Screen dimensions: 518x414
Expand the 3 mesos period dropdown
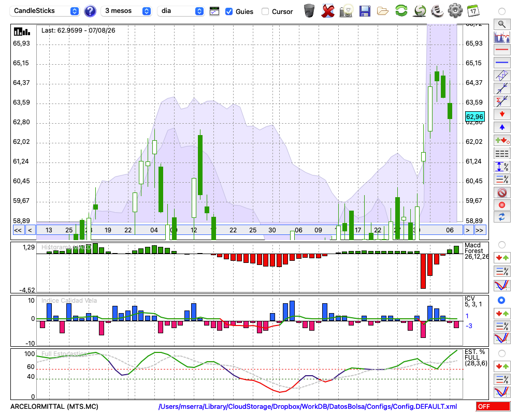126,11
